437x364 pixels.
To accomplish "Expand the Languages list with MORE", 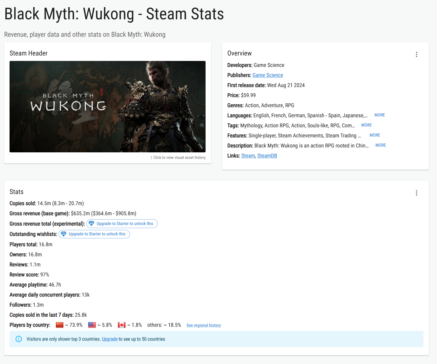I will pyautogui.click(x=380, y=115).
